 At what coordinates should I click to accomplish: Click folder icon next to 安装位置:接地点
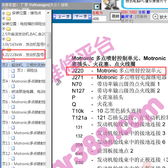click(x=8, y=13)
